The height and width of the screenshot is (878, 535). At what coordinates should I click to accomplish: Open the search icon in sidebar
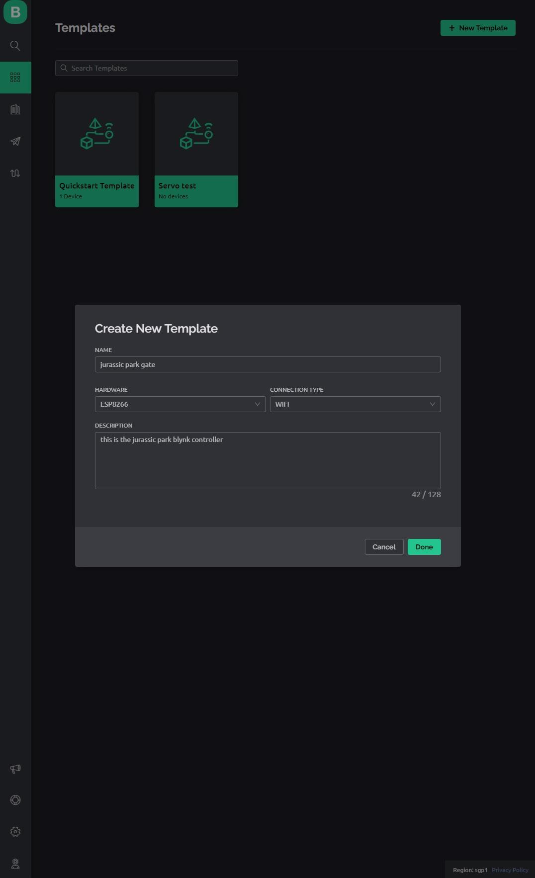15,46
